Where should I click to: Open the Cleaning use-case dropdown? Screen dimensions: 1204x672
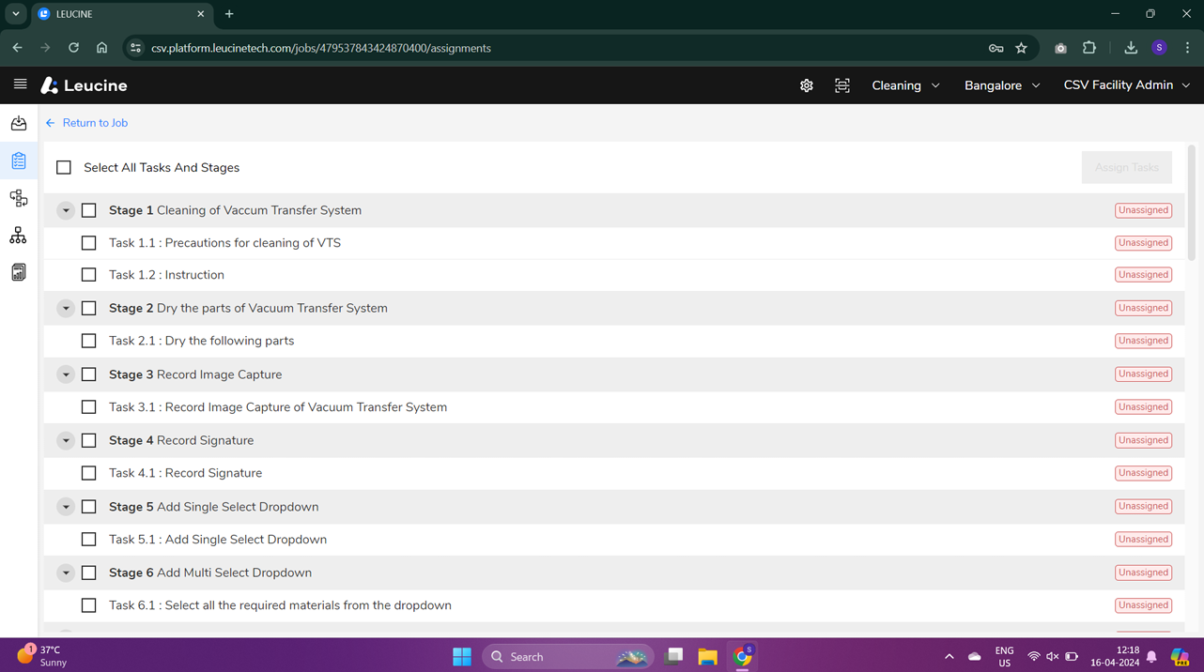[x=905, y=85]
